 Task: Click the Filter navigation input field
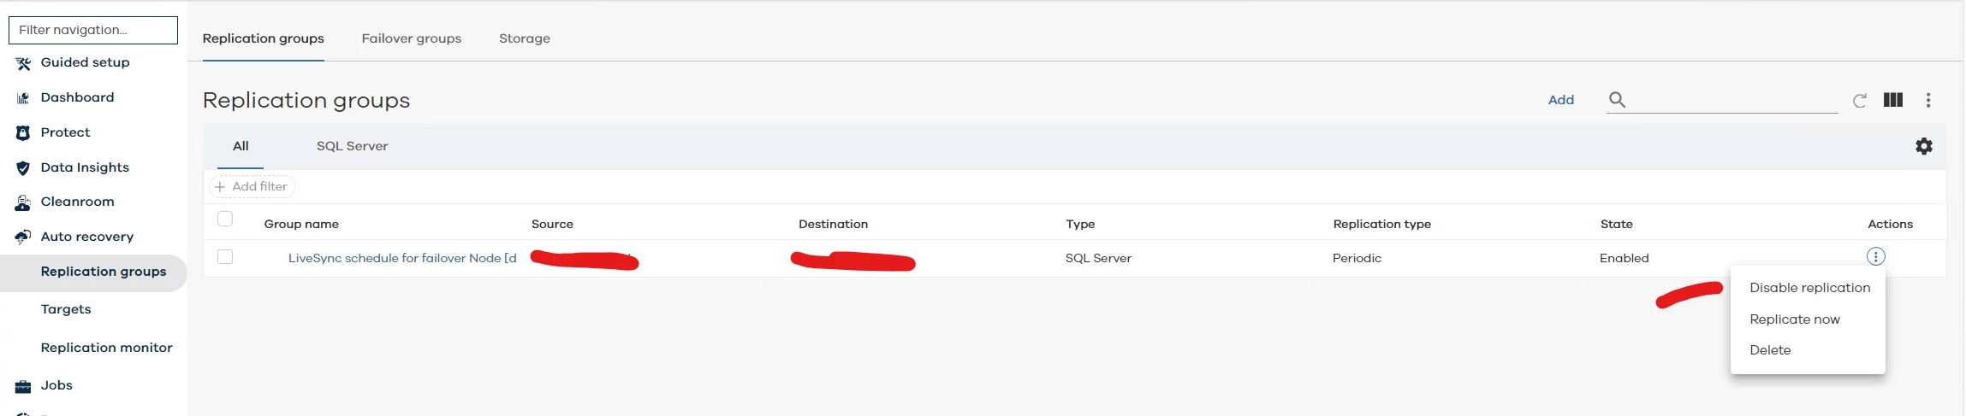coord(93,30)
